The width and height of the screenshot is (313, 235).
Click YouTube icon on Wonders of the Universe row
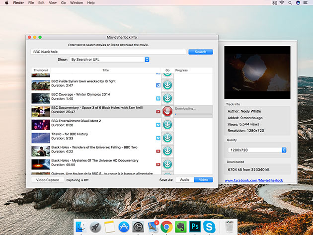(x=158, y=152)
